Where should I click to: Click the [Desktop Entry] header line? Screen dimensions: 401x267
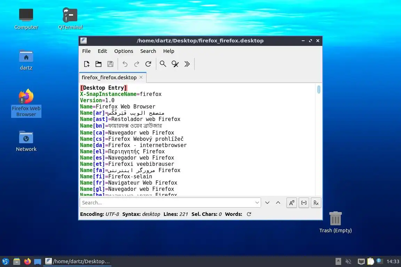click(104, 88)
